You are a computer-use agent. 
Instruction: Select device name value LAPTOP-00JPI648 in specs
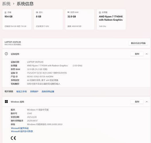pos(35,62)
